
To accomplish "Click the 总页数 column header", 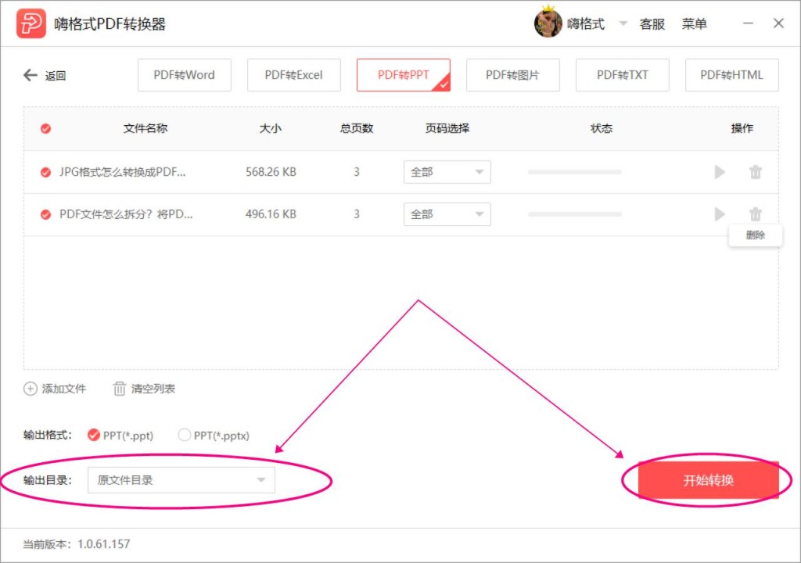I will [x=357, y=128].
